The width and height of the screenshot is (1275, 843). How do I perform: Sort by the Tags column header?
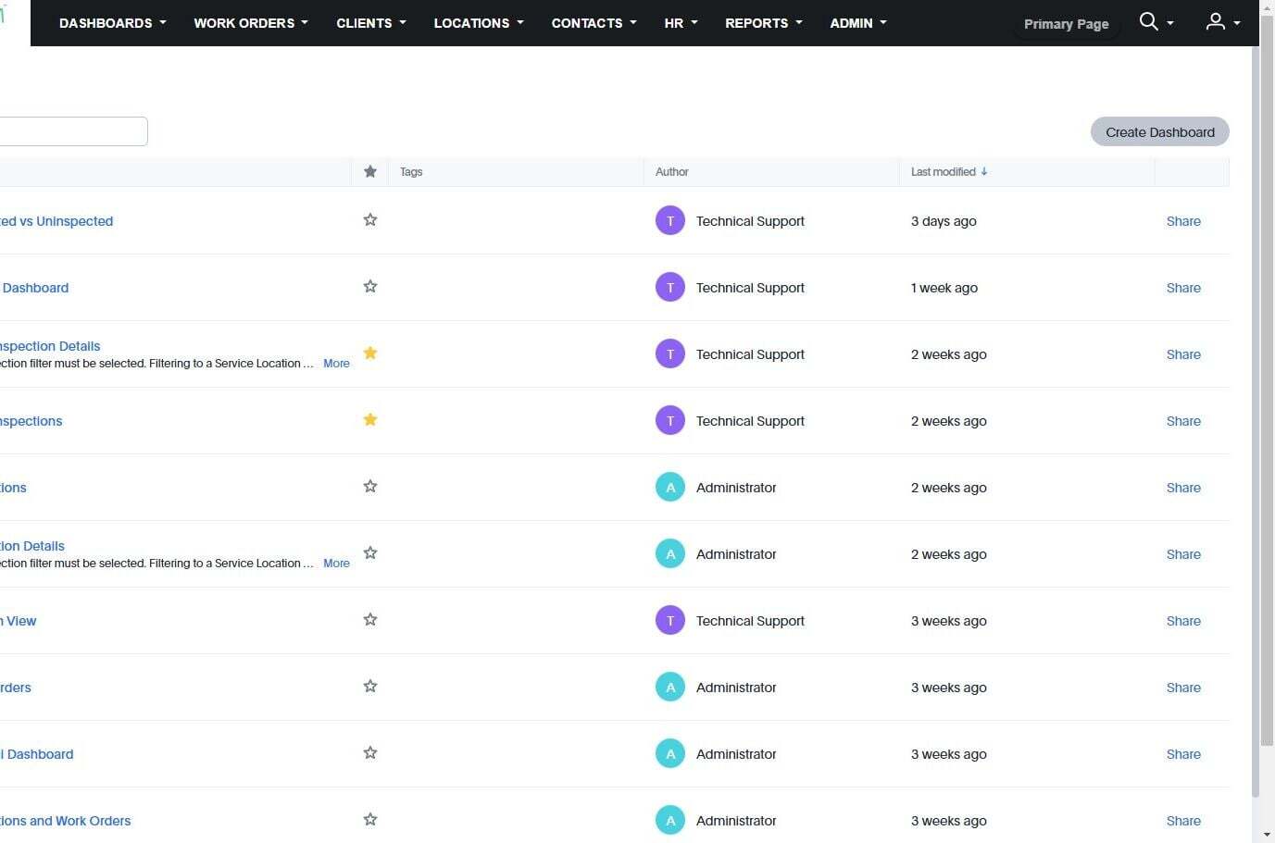click(411, 172)
